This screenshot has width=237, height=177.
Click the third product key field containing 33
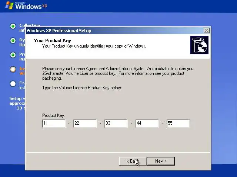pos(116,124)
